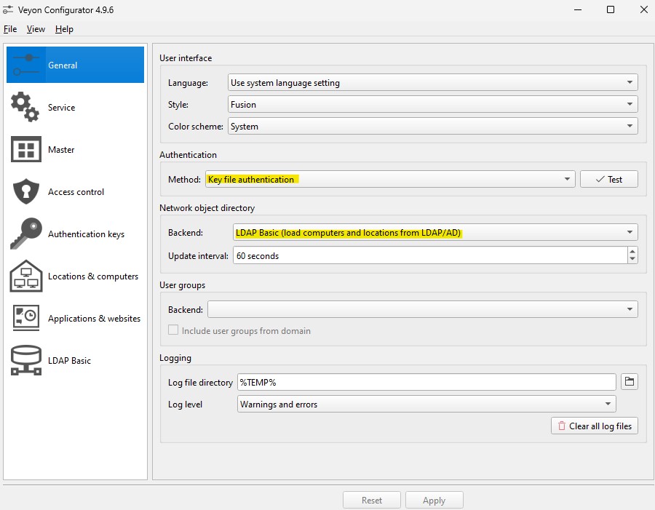Viewport: 655px width, 510px height.
Task: Increase the update interval with up arrow
Action: [632, 251]
